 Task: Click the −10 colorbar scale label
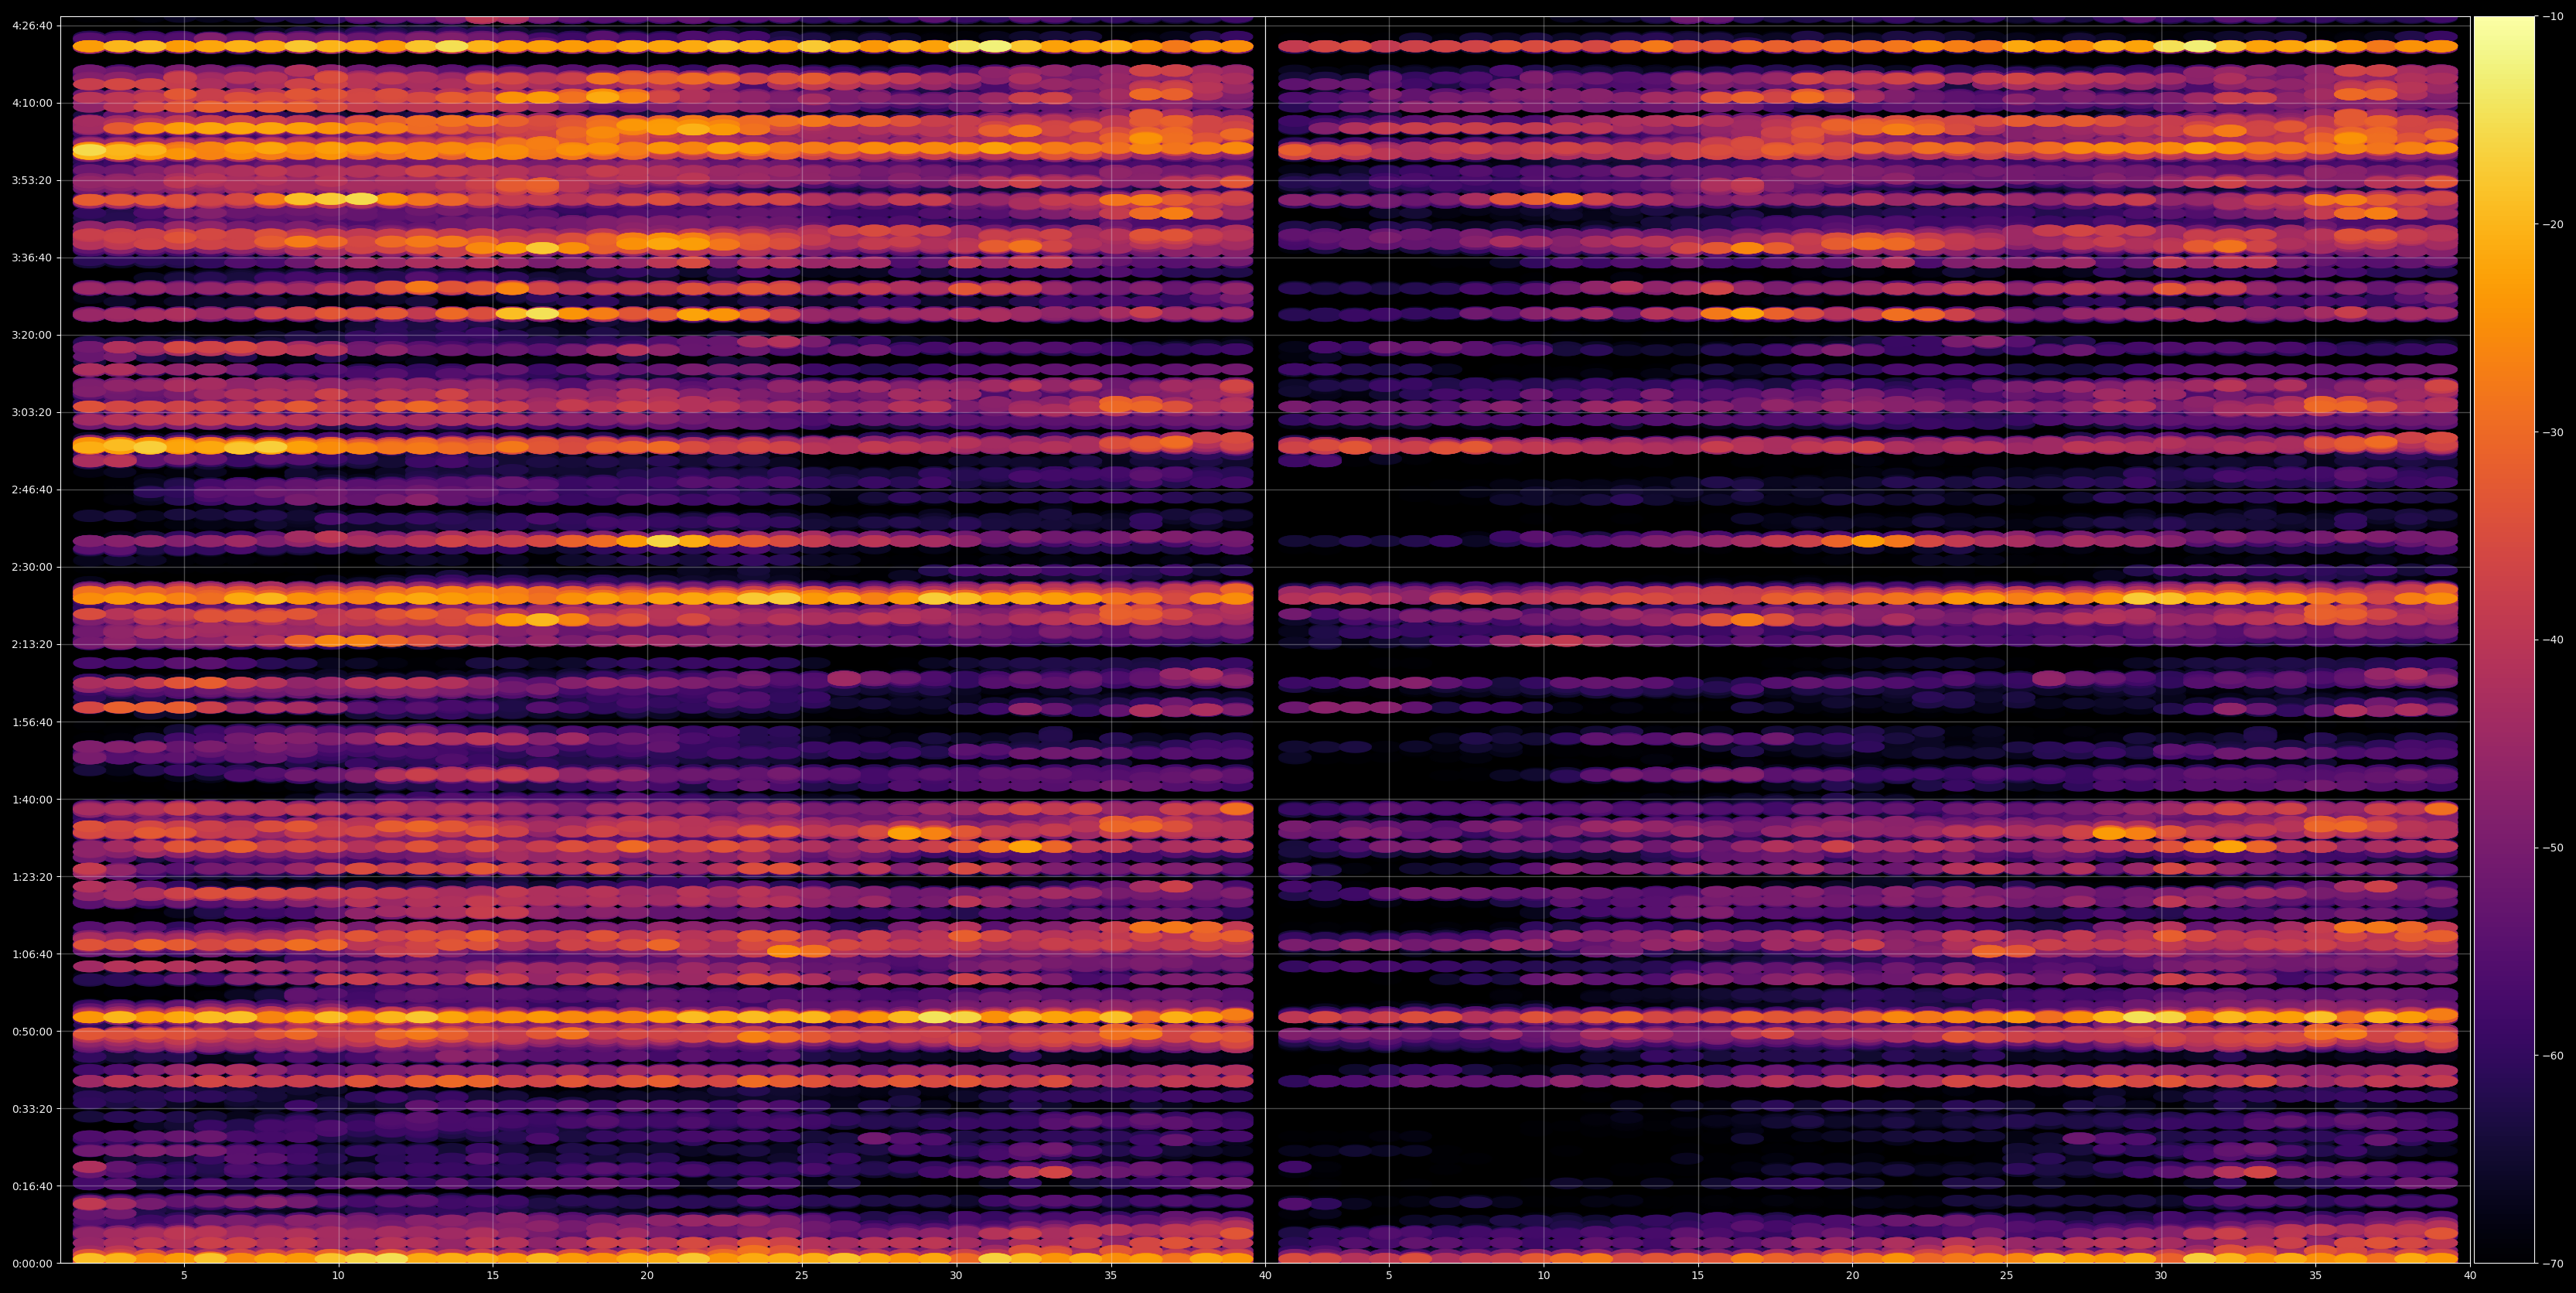2553,17
